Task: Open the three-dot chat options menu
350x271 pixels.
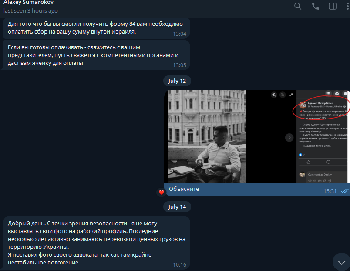Action: tap(347, 6)
